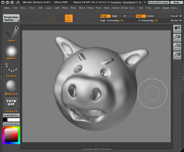Adjust the Z Intensity slider
This screenshot has height=152, width=184.
pos(153,21)
